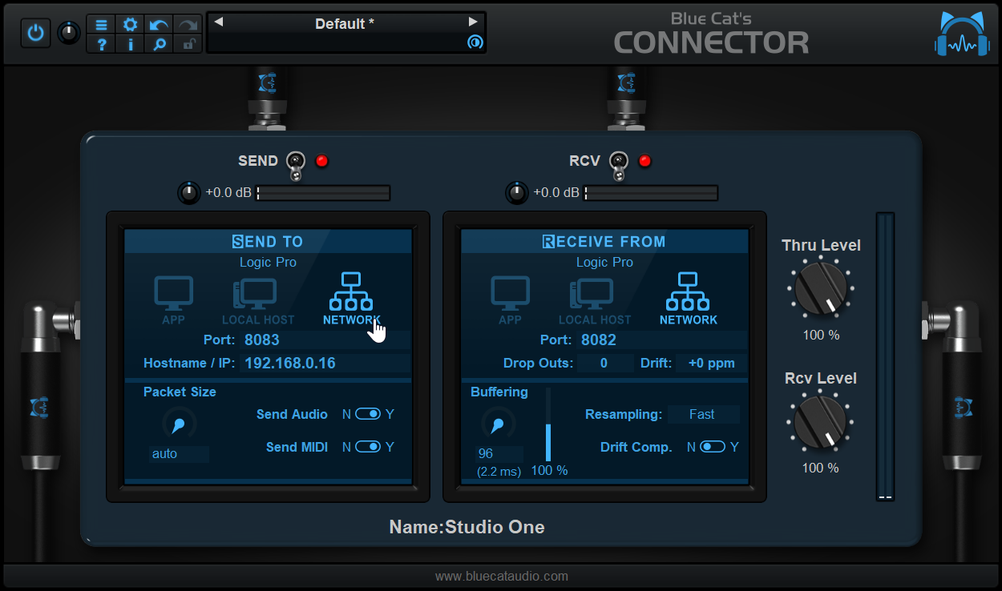Click the receive gain knob
Viewport: 1002px width, 591px height.
(517, 193)
